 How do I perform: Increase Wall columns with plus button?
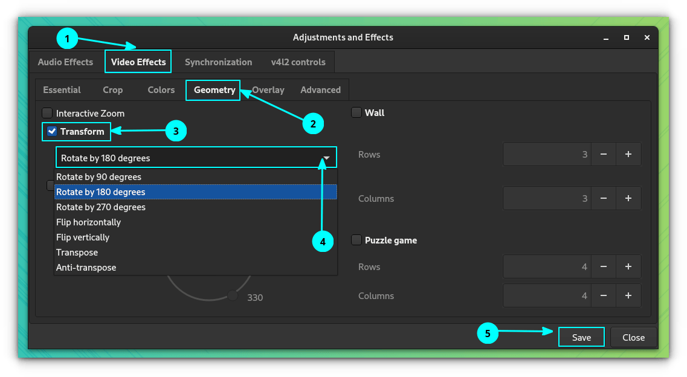(x=628, y=198)
